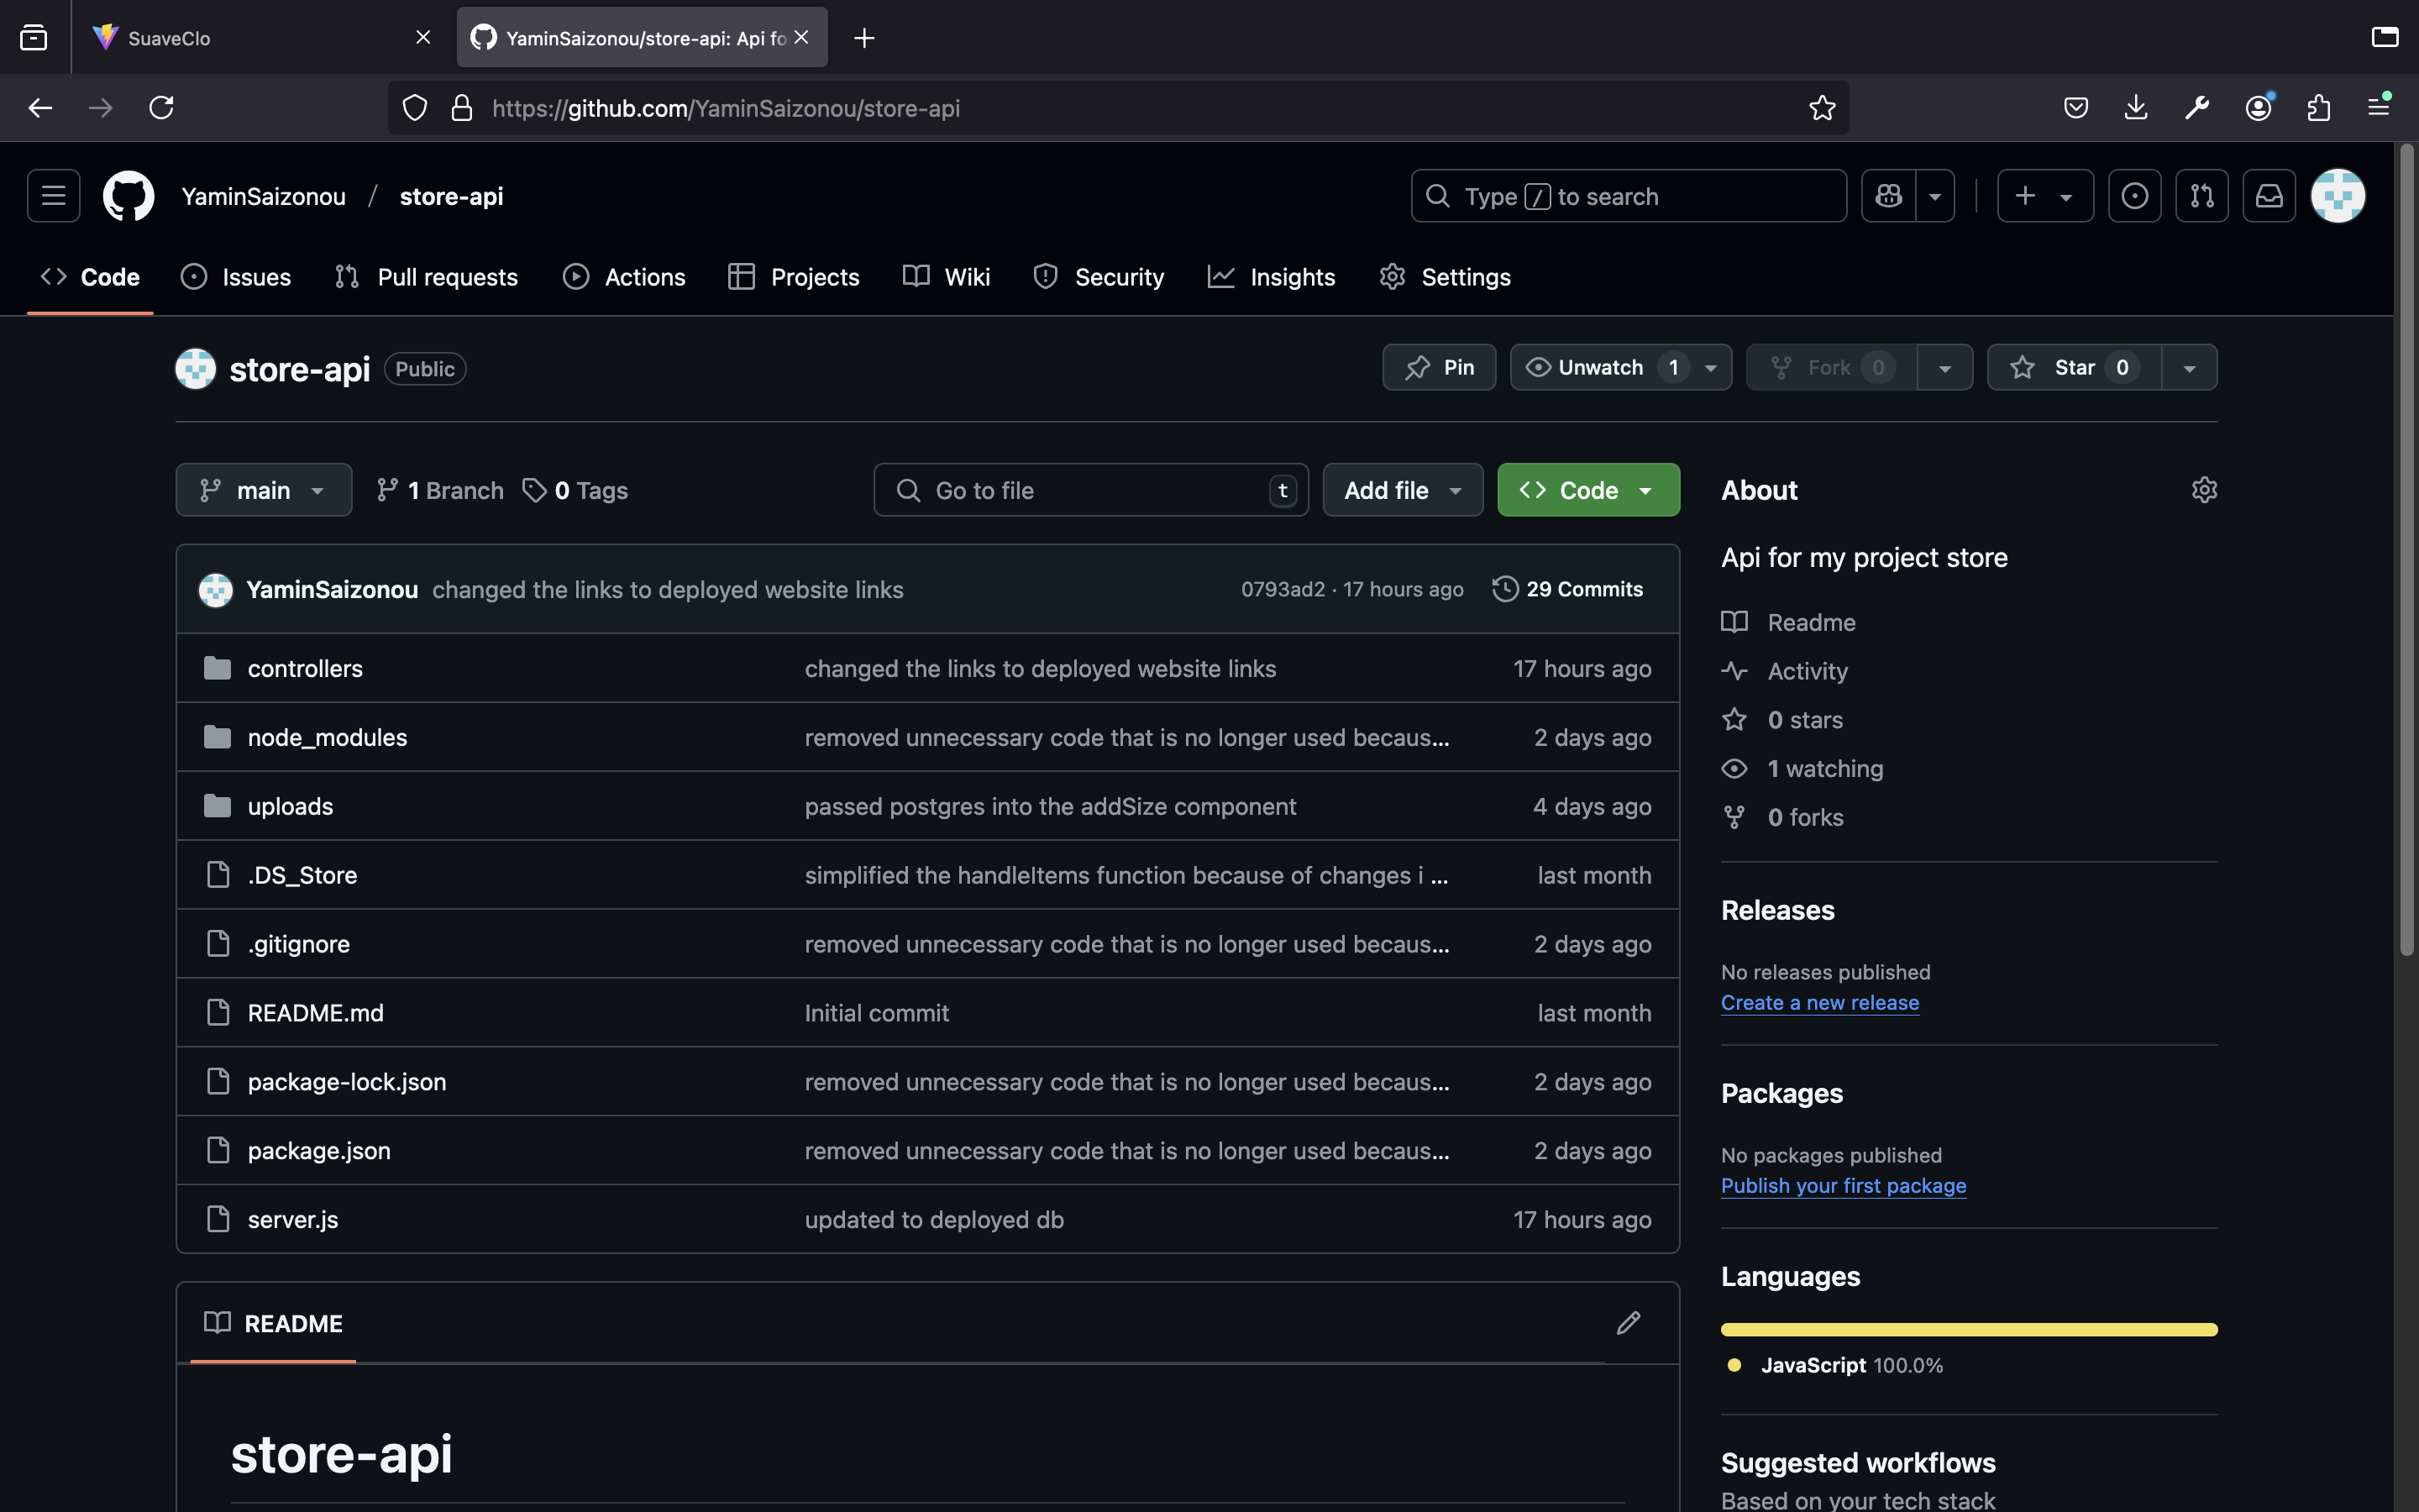Click the GitHub Octocat home logo
2419x1512 pixels.
(x=128, y=196)
